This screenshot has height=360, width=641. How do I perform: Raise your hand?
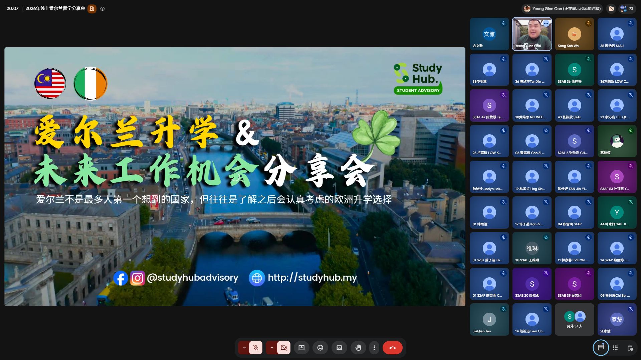[x=358, y=348]
